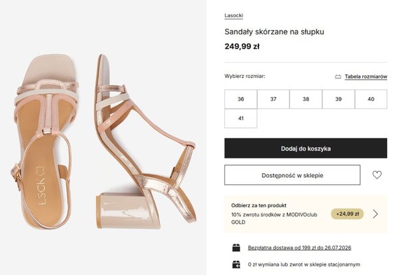Select size 37
413x275 pixels.
click(273, 99)
